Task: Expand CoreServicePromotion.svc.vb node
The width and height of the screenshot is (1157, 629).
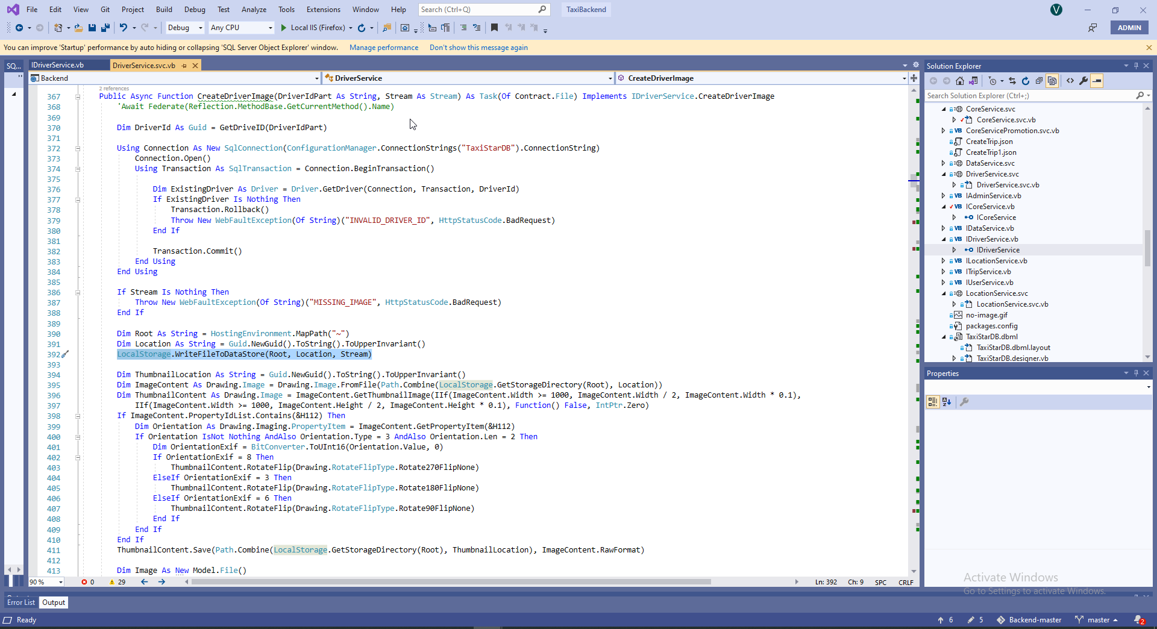Action: click(943, 131)
